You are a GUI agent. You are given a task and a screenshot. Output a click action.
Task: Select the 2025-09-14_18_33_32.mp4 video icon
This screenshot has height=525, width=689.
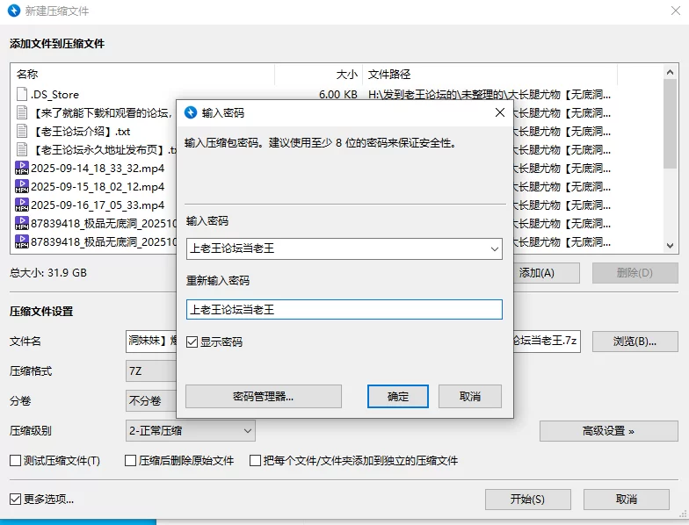click(22, 168)
